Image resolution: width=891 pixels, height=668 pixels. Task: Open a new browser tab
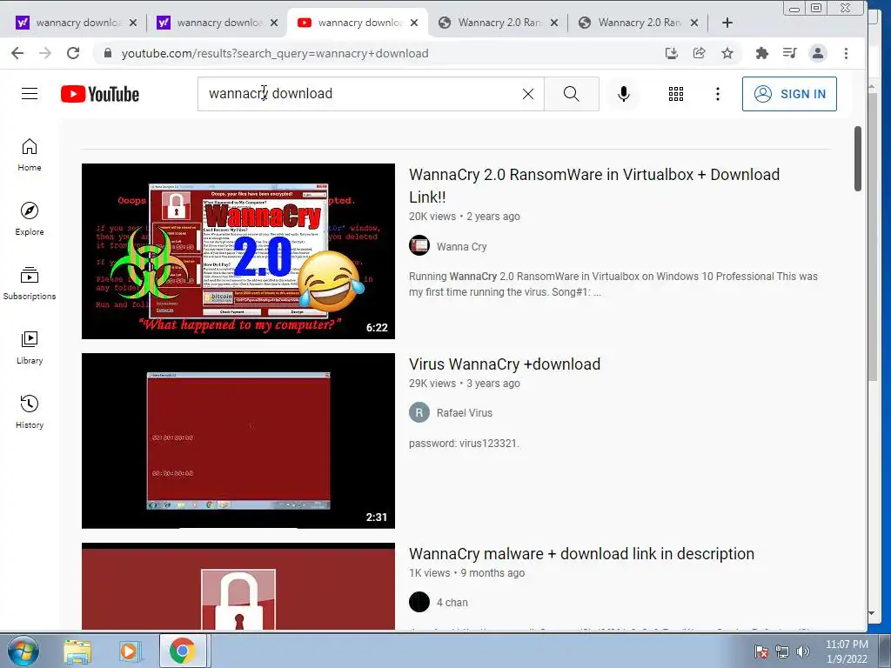click(x=727, y=23)
